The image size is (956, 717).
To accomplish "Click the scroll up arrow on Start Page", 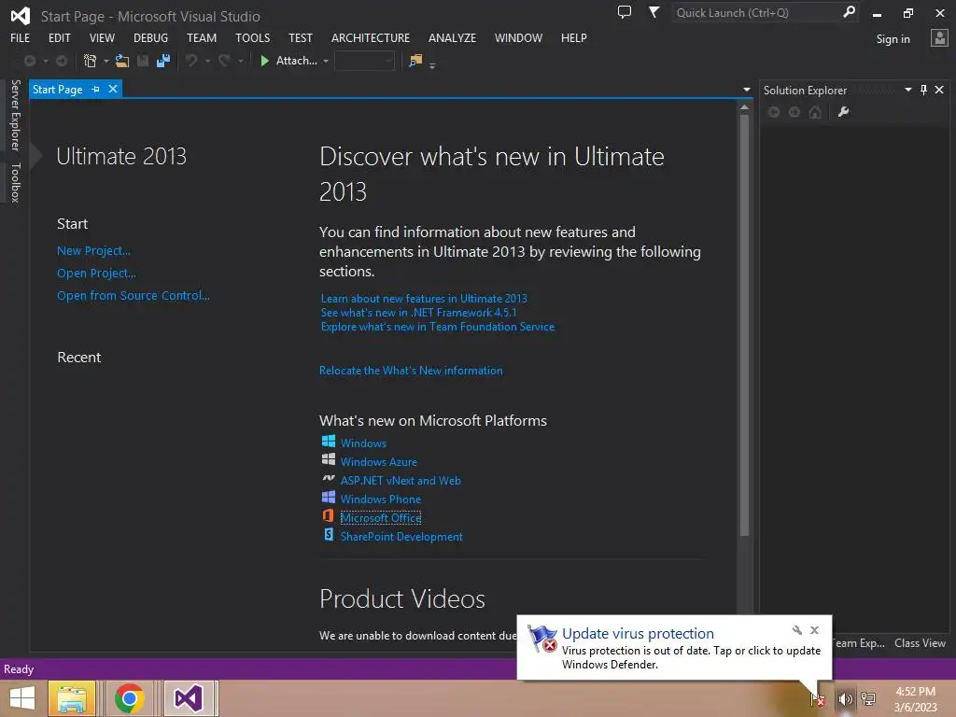I will pos(744,108).
